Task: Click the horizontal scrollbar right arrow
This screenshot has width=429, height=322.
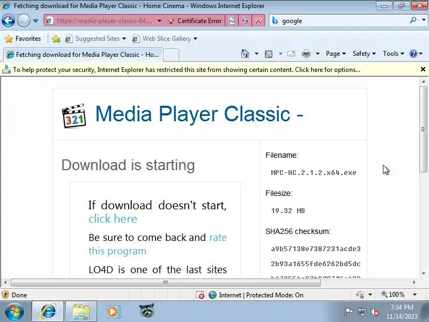Action: [x=414, y=282]
